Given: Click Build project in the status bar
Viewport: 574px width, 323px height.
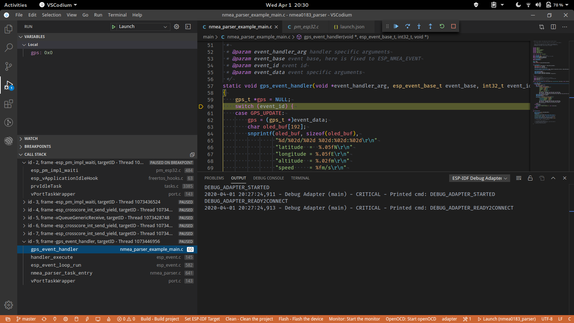Looking at the screenshot, I should (x=160, y=319).
